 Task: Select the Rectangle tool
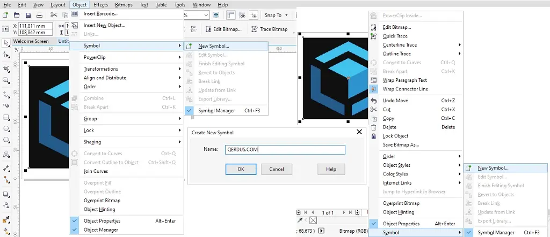6,117
